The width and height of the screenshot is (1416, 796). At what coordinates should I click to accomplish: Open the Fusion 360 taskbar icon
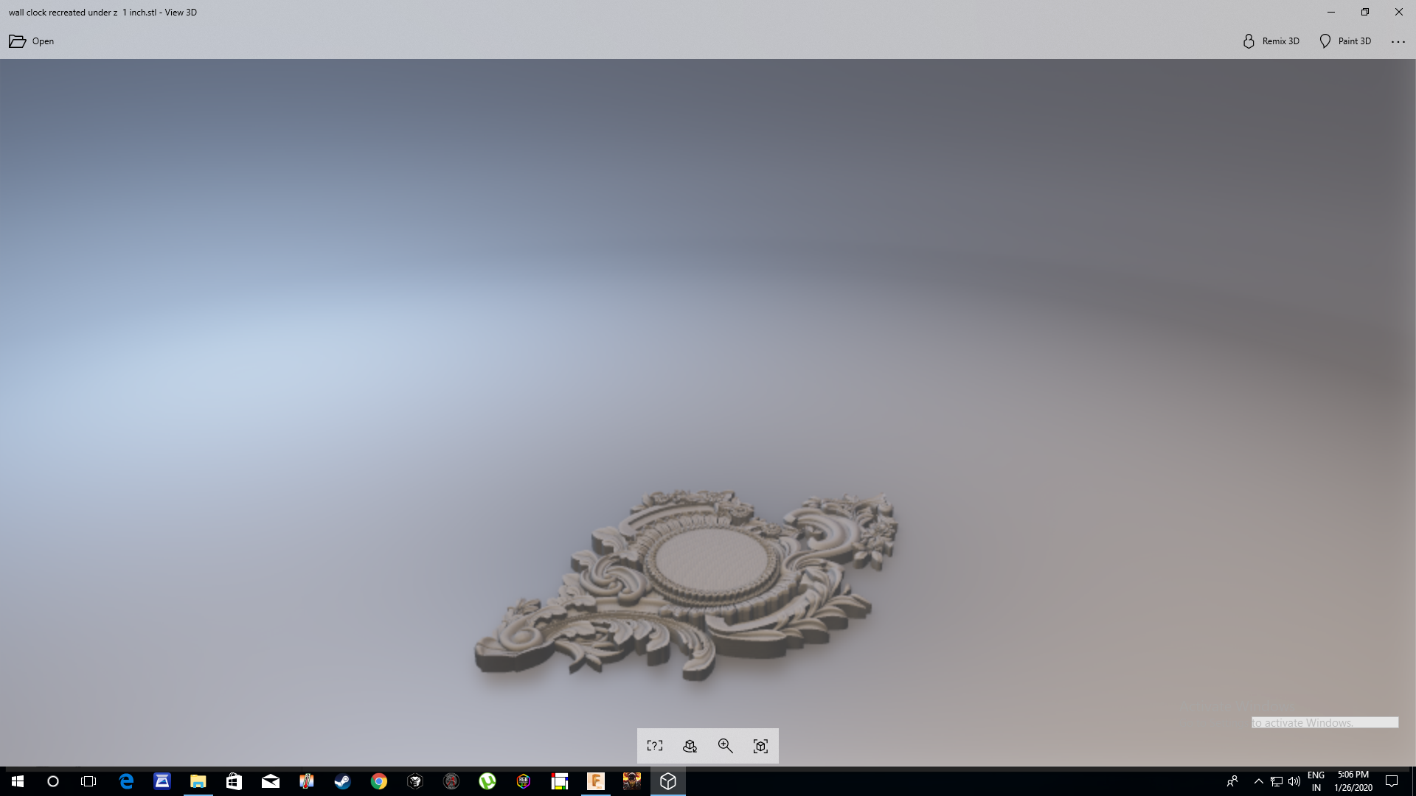[596, 781]
